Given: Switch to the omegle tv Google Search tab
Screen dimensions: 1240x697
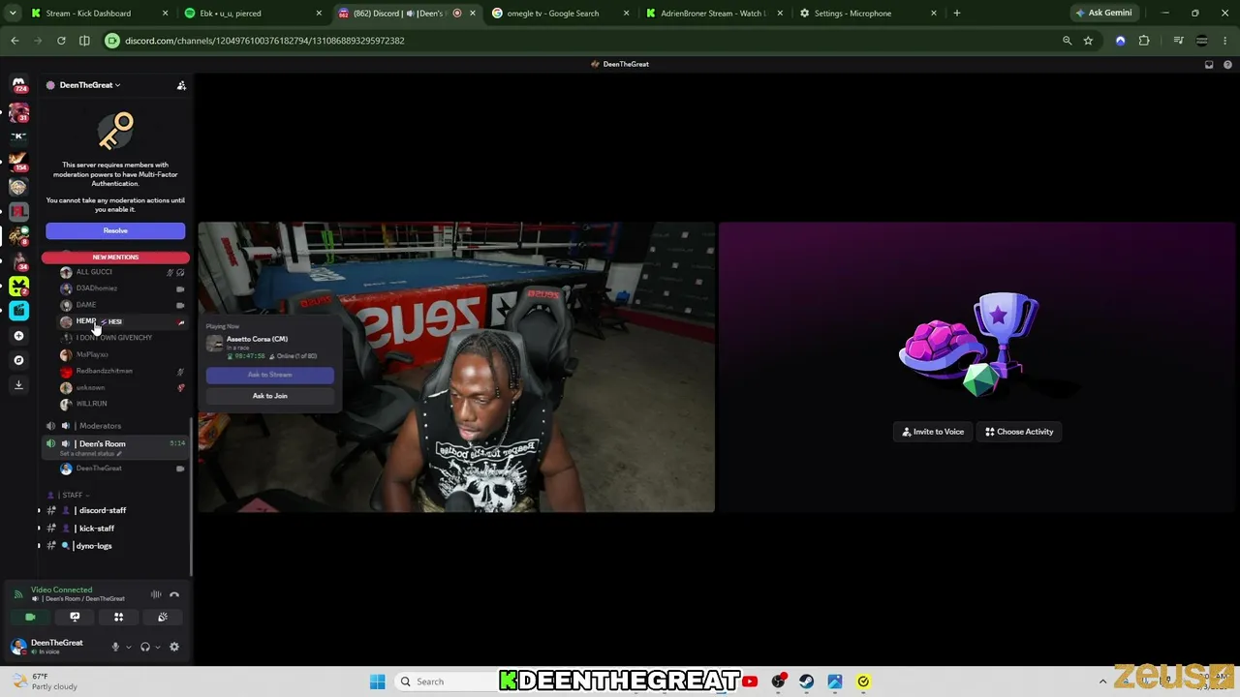Looking at the screenshot, I should pos(558,14).
